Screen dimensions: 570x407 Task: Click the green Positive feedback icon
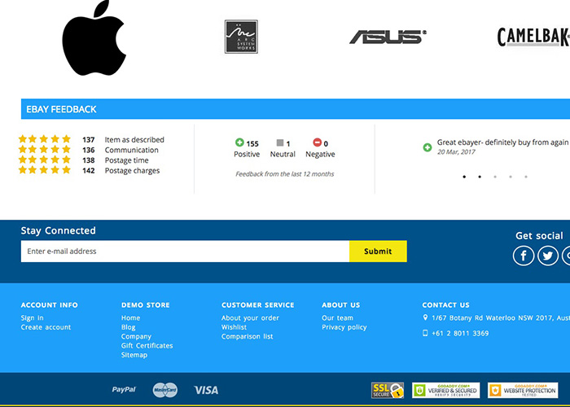pos(239,142)
